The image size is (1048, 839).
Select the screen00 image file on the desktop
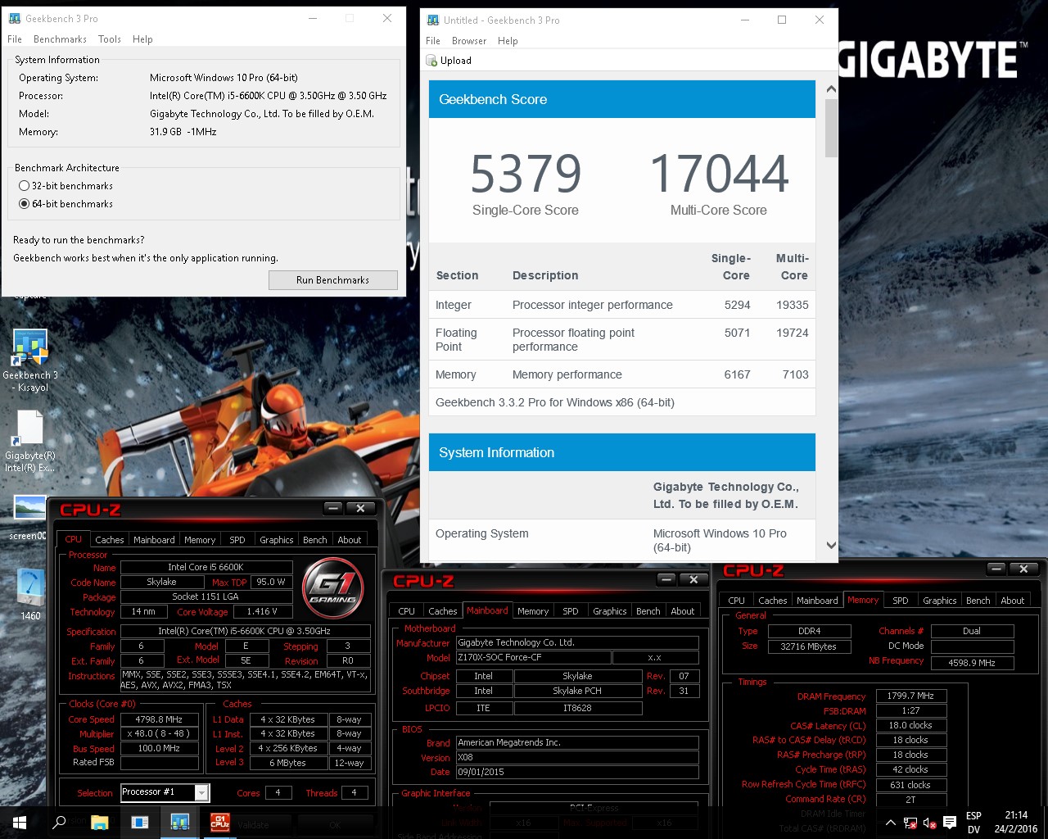30,518
